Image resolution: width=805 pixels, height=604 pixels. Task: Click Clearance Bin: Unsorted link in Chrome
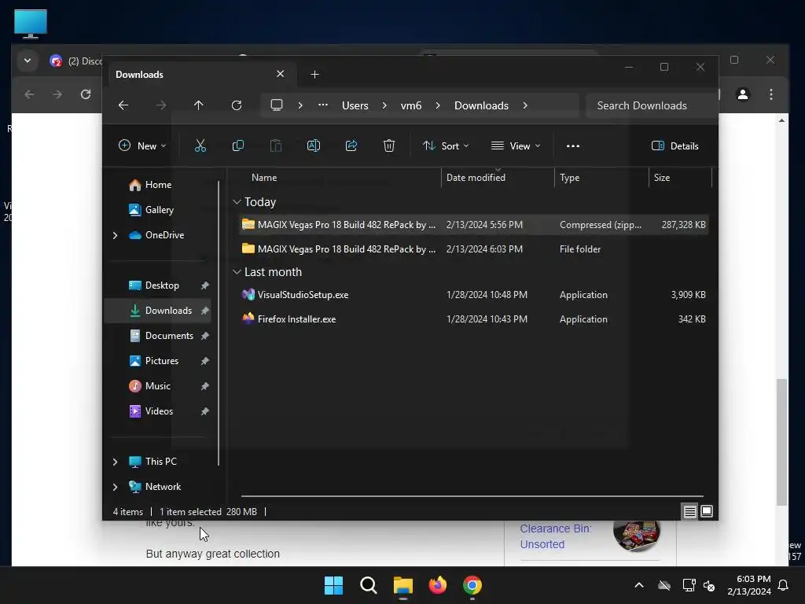(x=556, y=536)
